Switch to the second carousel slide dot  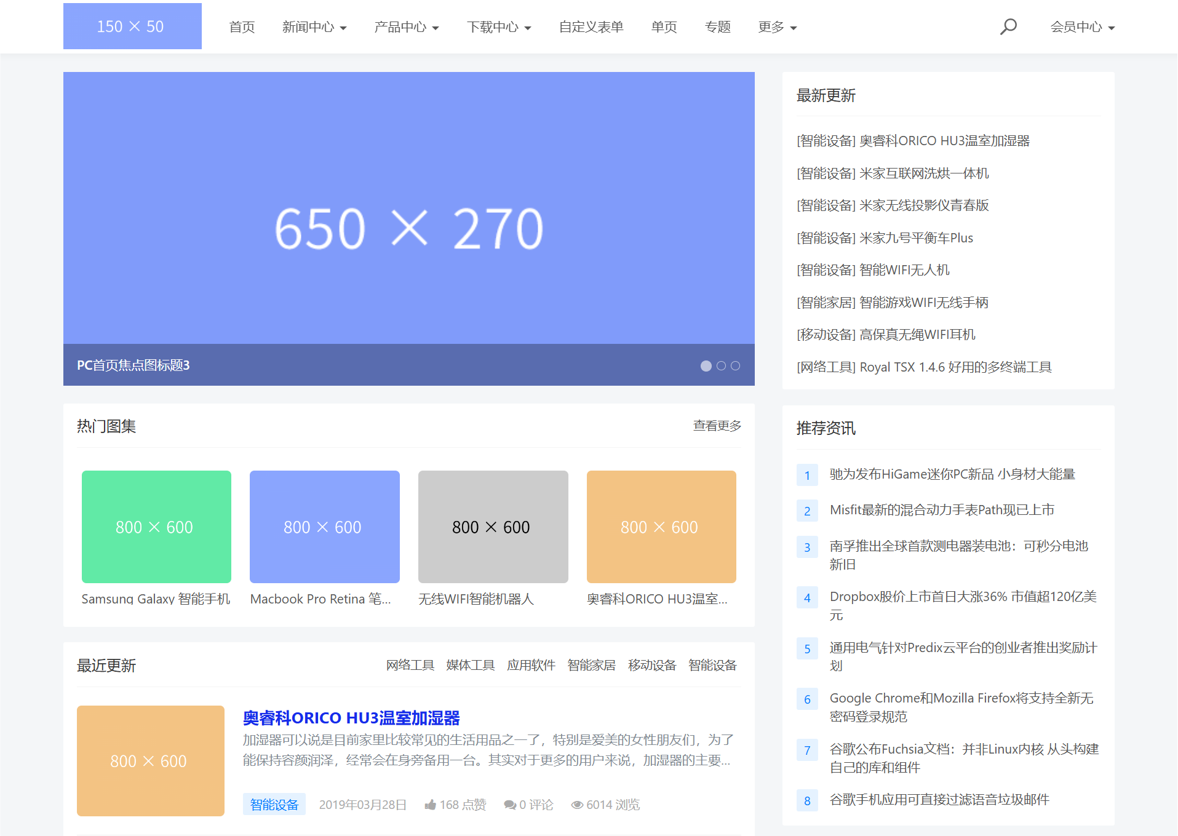[721, 366]
